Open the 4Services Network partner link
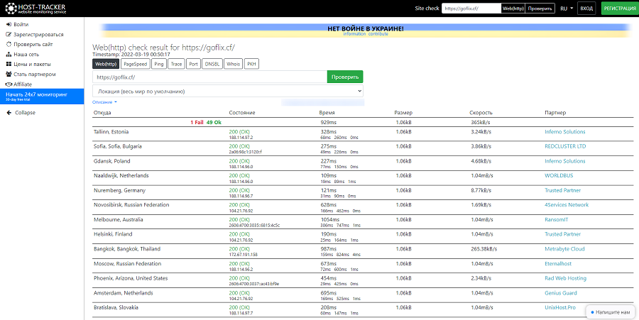Image resolution: width=639 pixels, height=320 pixels. point(567,205)
